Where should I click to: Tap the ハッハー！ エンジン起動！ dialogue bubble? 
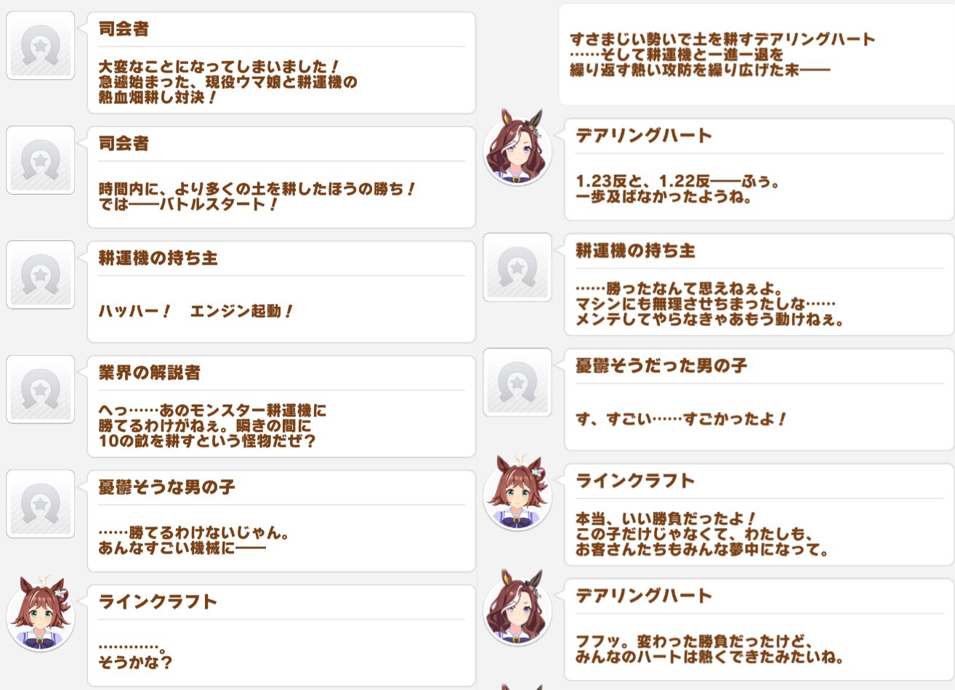point(281,292)
